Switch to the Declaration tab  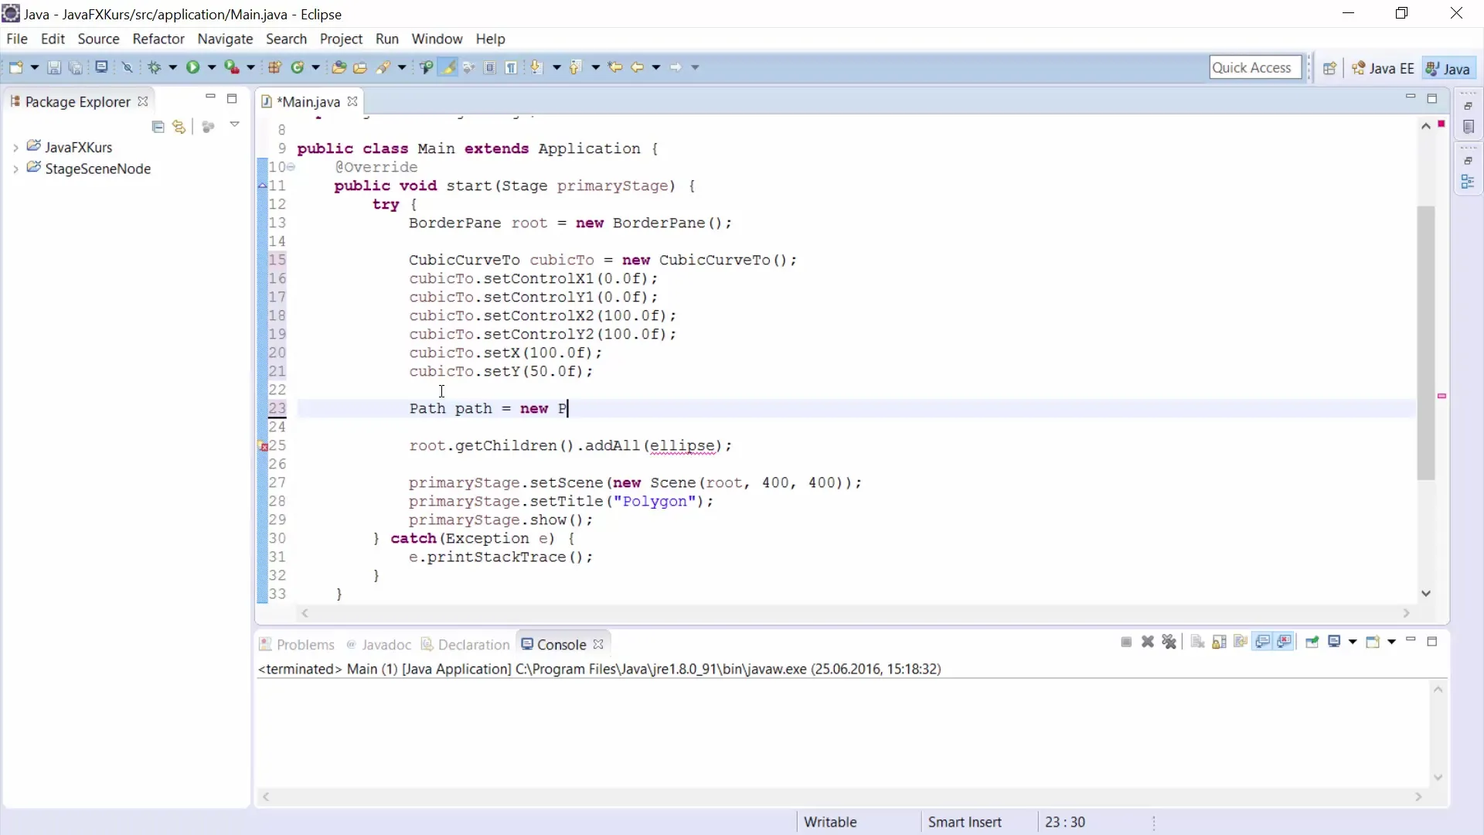click(x=465, y=645)
